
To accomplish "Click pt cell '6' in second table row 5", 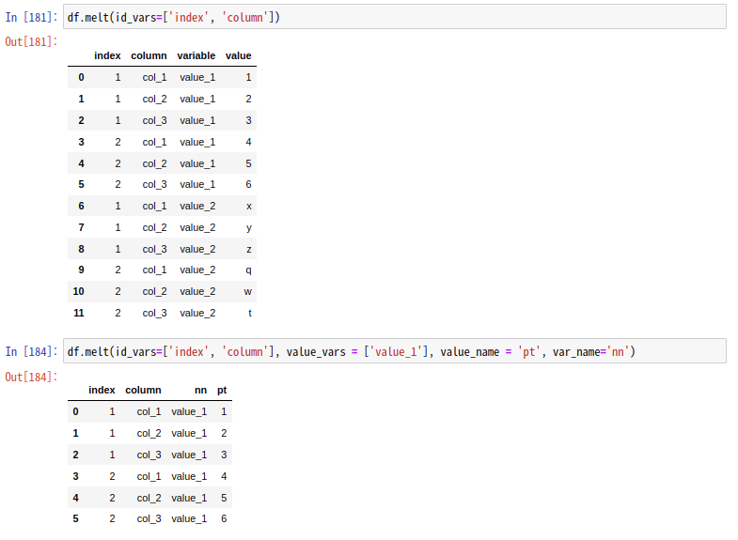I will coord(224,518).
